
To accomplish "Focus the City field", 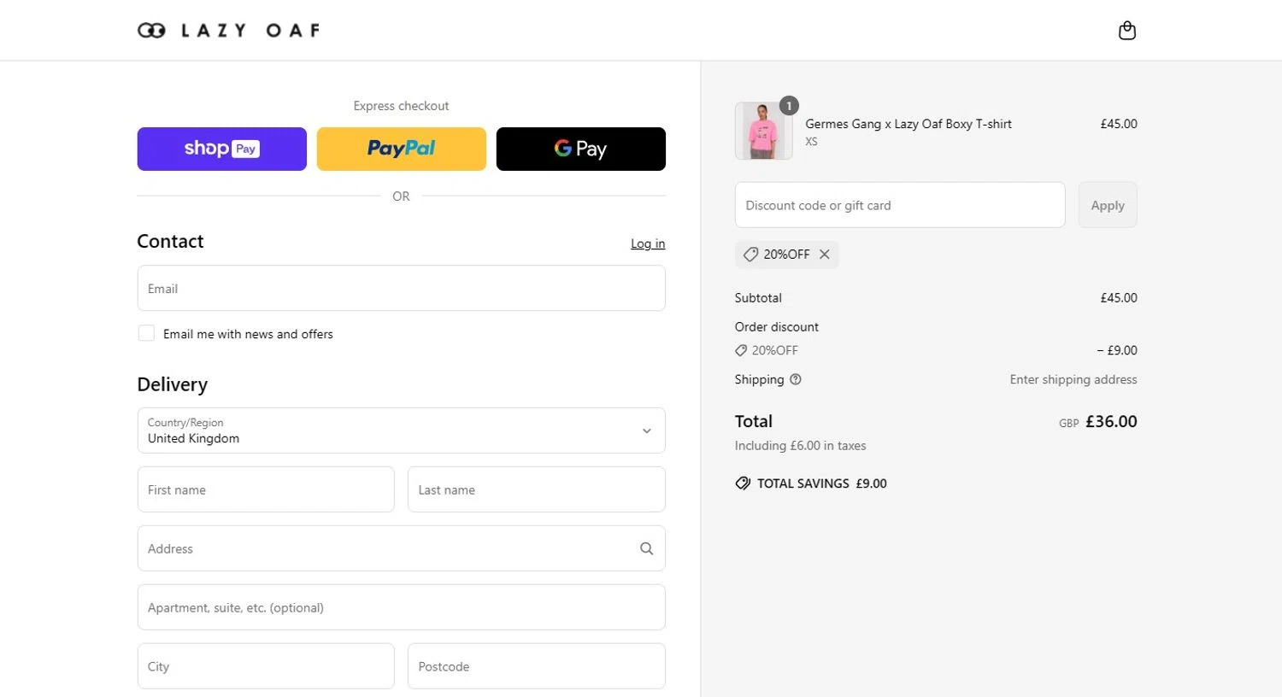I will [x=266, y=666].
